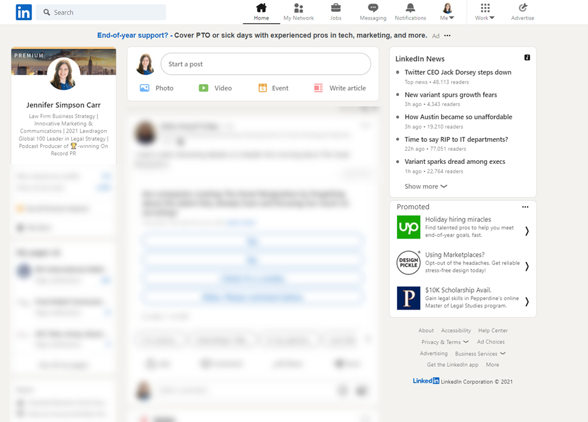The width and height of the screenshot is (588, 422).
Task: Click the Pepperdine P logo
Action: pyautogui.click(x=408, y=298)
